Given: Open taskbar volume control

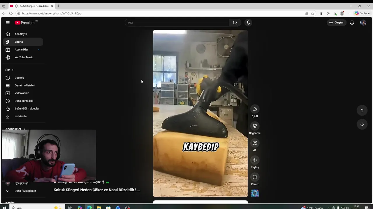Looking at the screenshot, I should pos(348,208).
